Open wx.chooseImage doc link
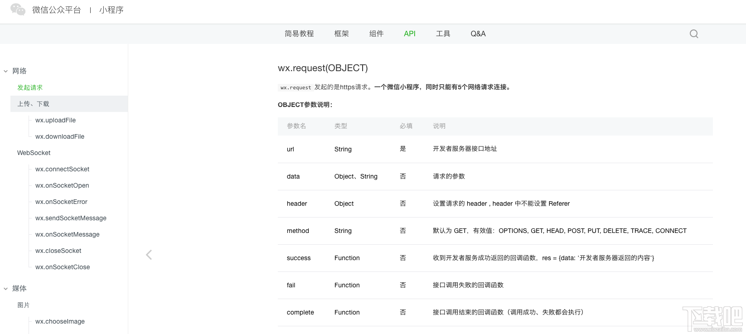 pos(60,321)
